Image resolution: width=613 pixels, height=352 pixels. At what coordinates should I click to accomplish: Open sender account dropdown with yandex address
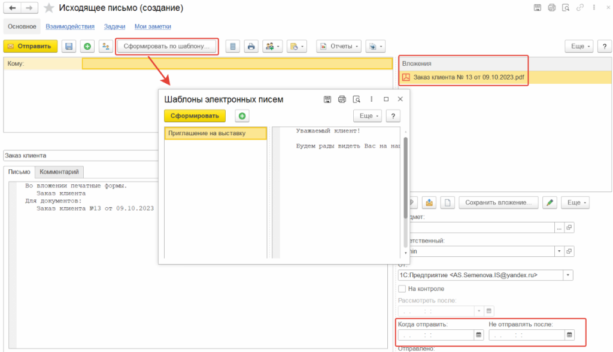[568, 275]
